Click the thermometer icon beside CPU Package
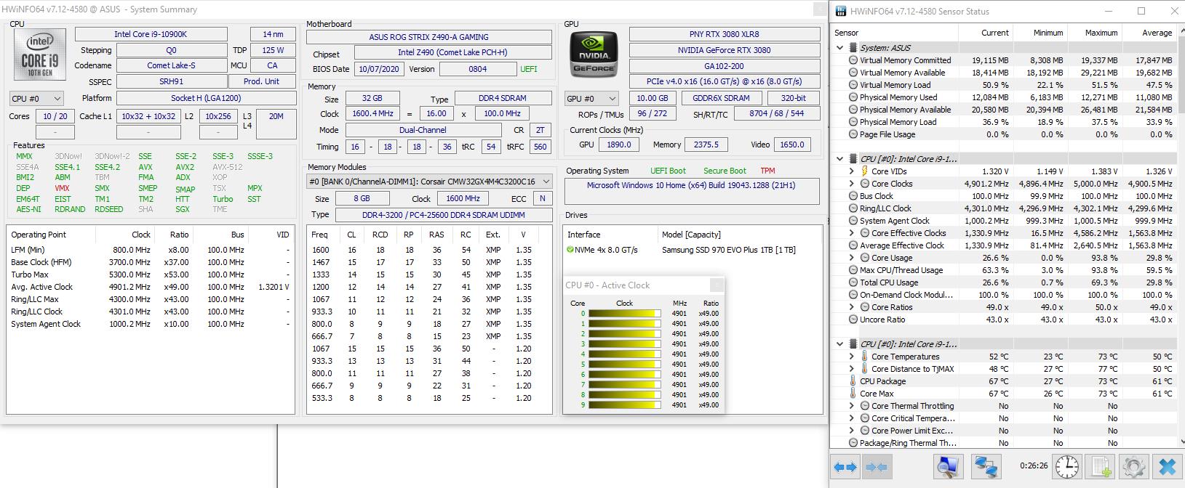Image resolution: width=1185 pixels, height=488 pixels. [853, 381]
